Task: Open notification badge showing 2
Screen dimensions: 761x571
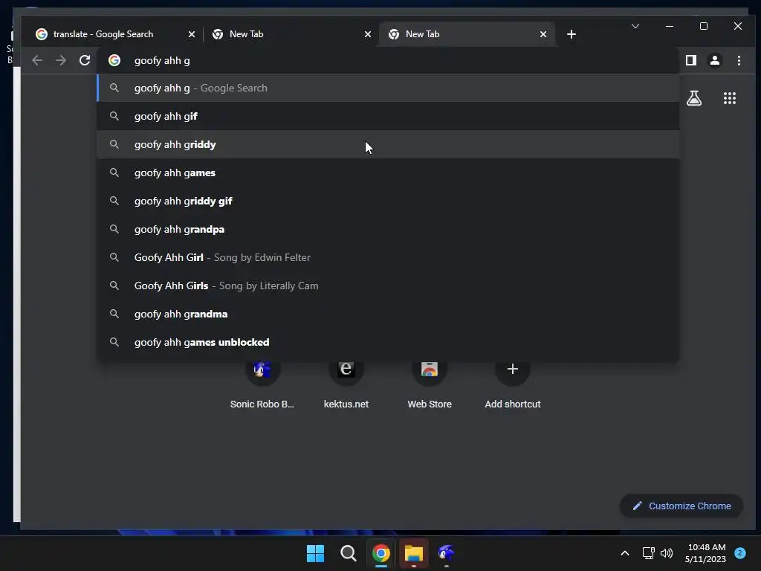Action: pos(740,552)
